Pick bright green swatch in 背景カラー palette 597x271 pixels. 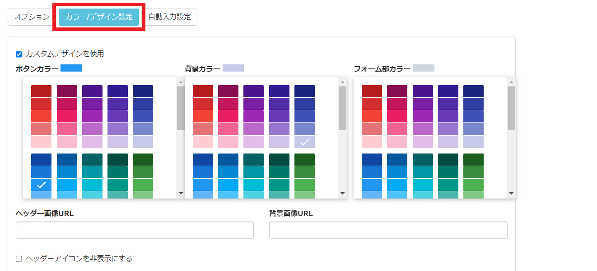tap(304, 185)
